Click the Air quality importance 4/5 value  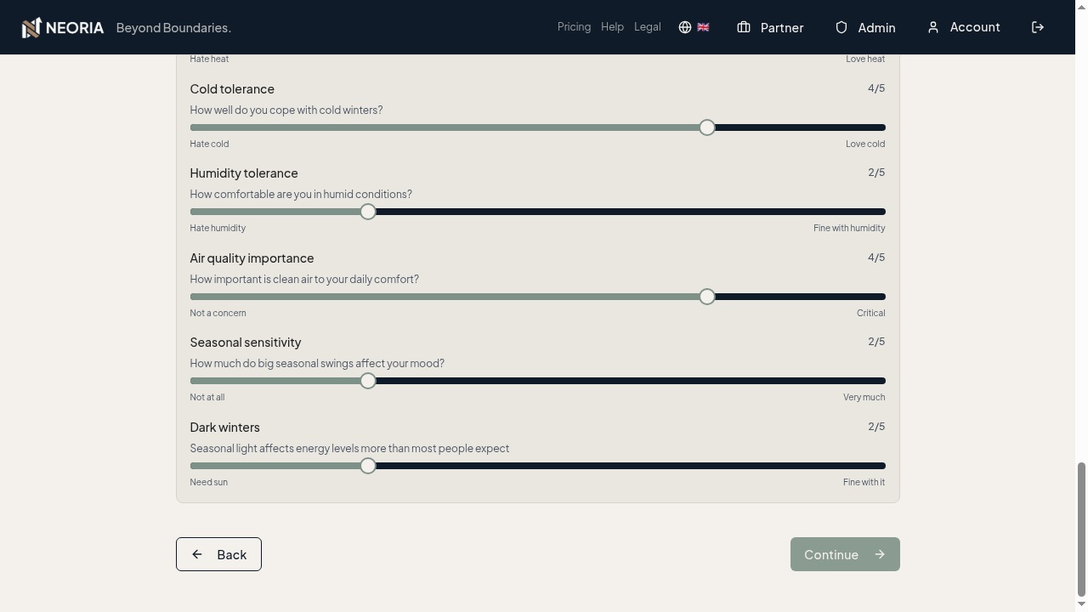(x=876, y=258)
